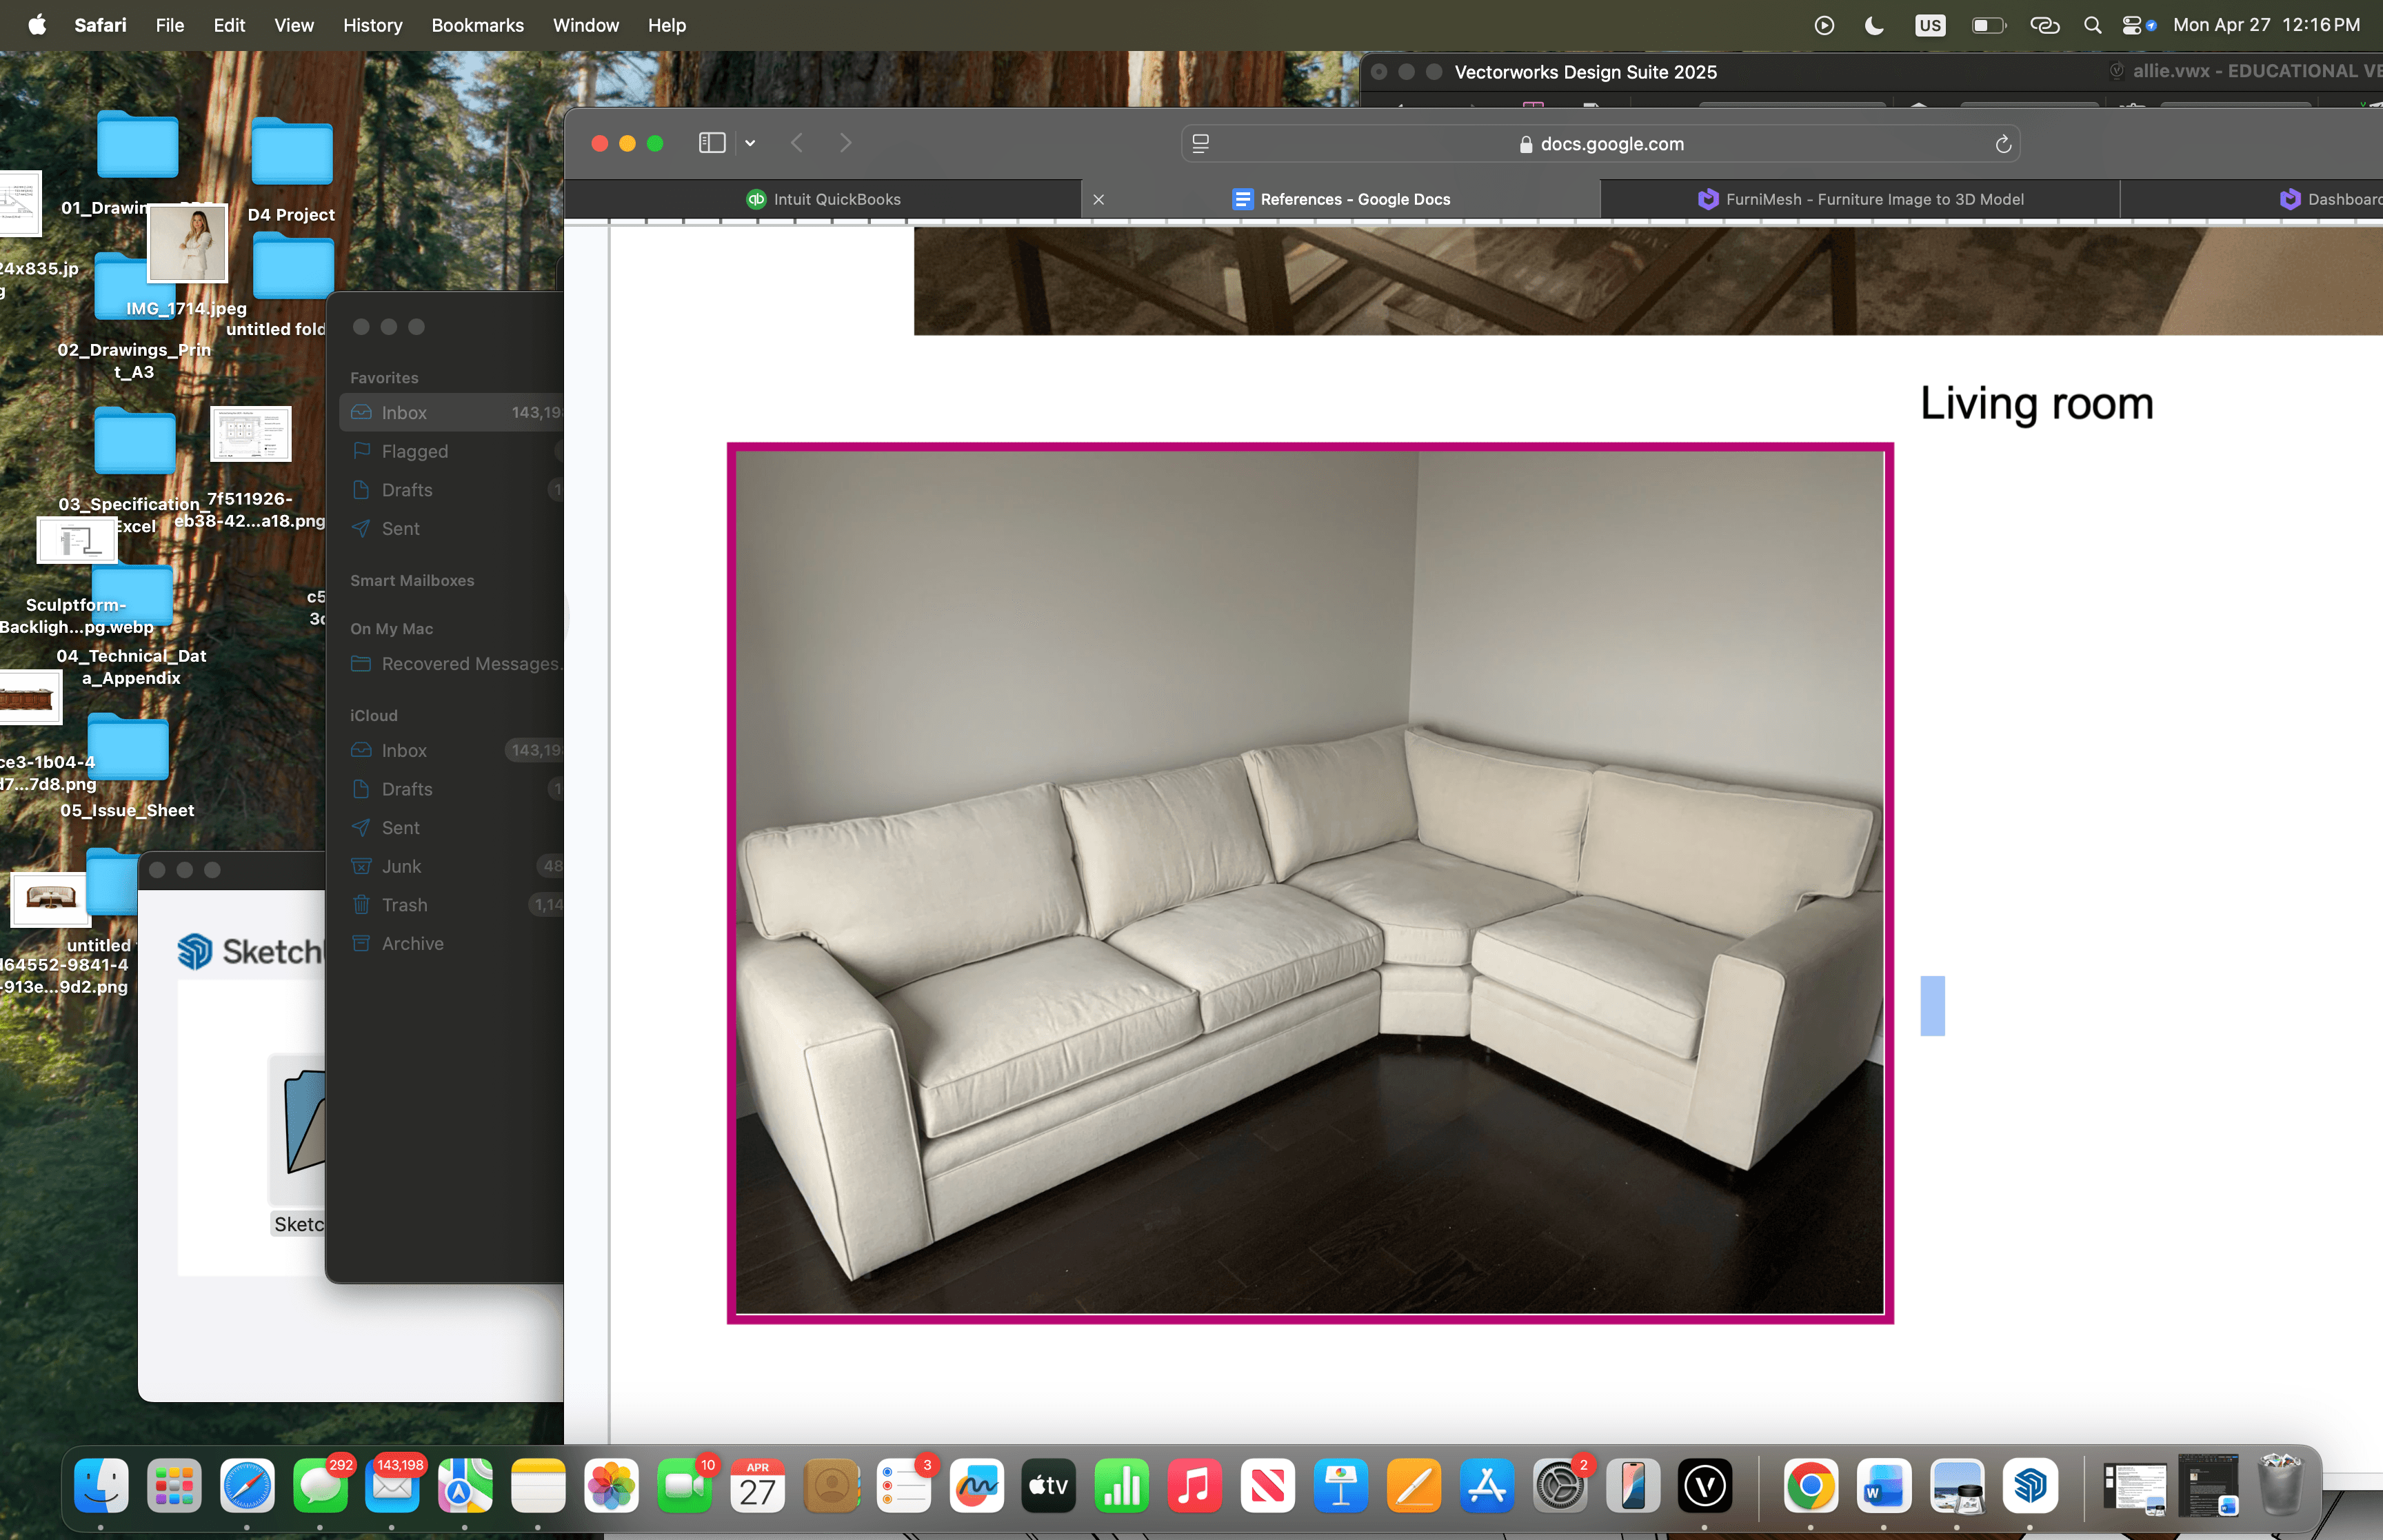Open the US input source menu
The height and width of the screenshot is (1540, 2383).
tap(1930, 25)
